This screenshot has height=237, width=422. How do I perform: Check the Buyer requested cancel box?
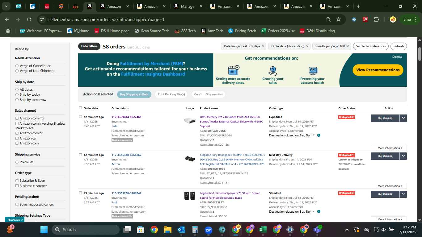[17, 204]
